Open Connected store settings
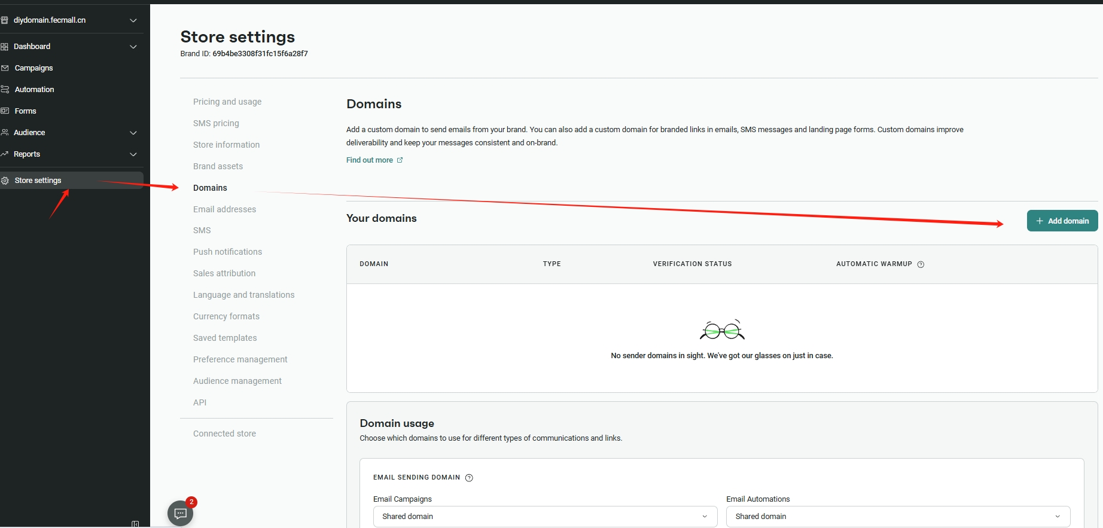 pyautogui.click(x=224, y=434)
